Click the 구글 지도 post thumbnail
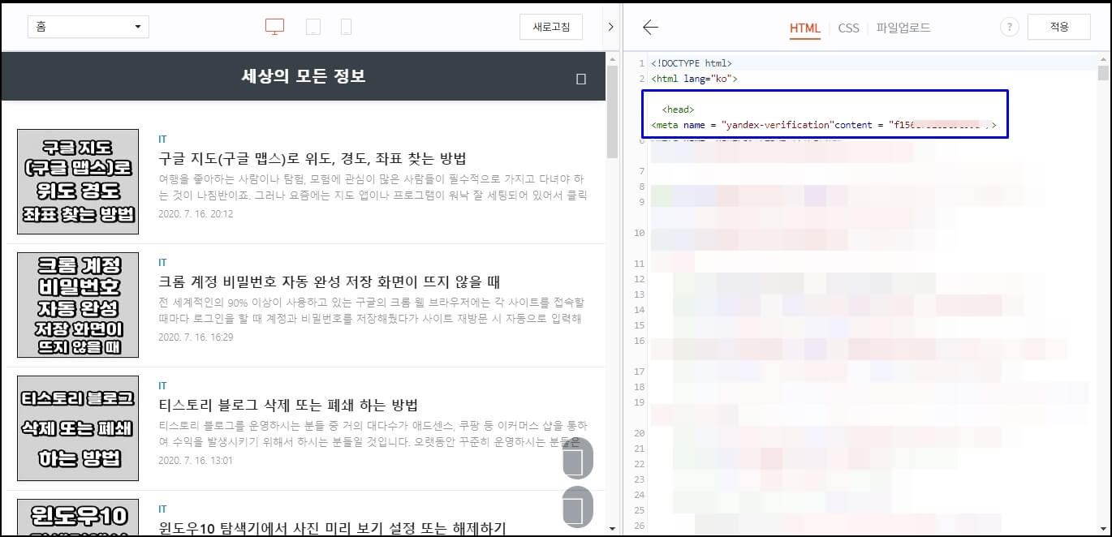 pyautogui.click(x=78, y=182)
